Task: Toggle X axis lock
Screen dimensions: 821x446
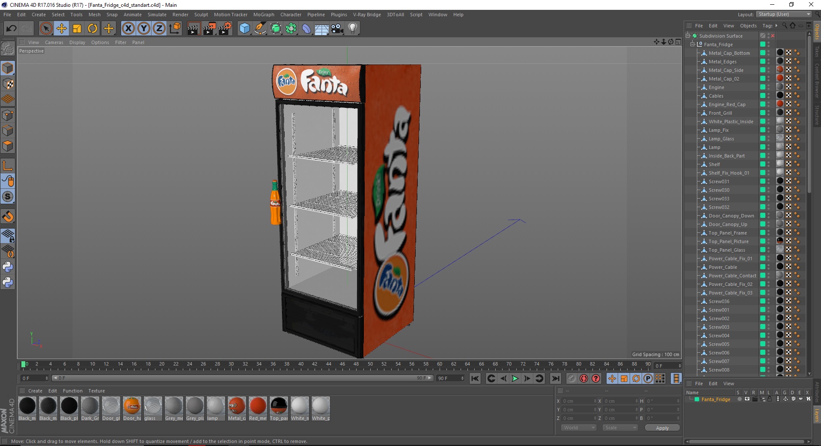Action: pos(128,29)
